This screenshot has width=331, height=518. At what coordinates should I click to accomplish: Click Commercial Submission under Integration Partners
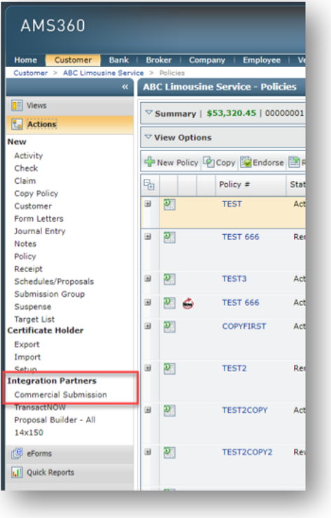(x=60, y=395)
